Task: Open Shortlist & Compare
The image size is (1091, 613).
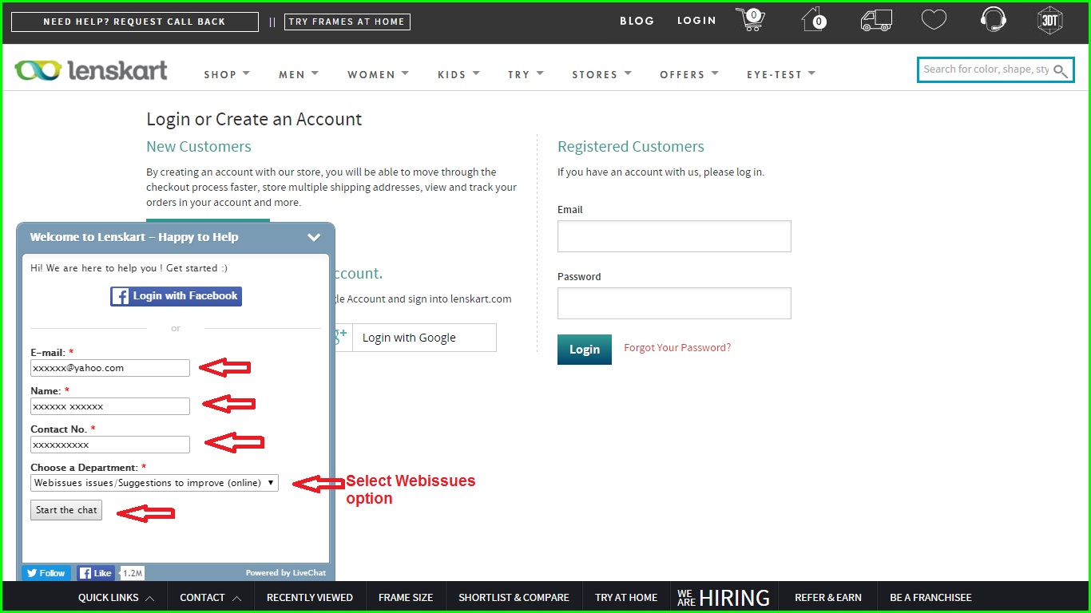Action: [514, 597]
